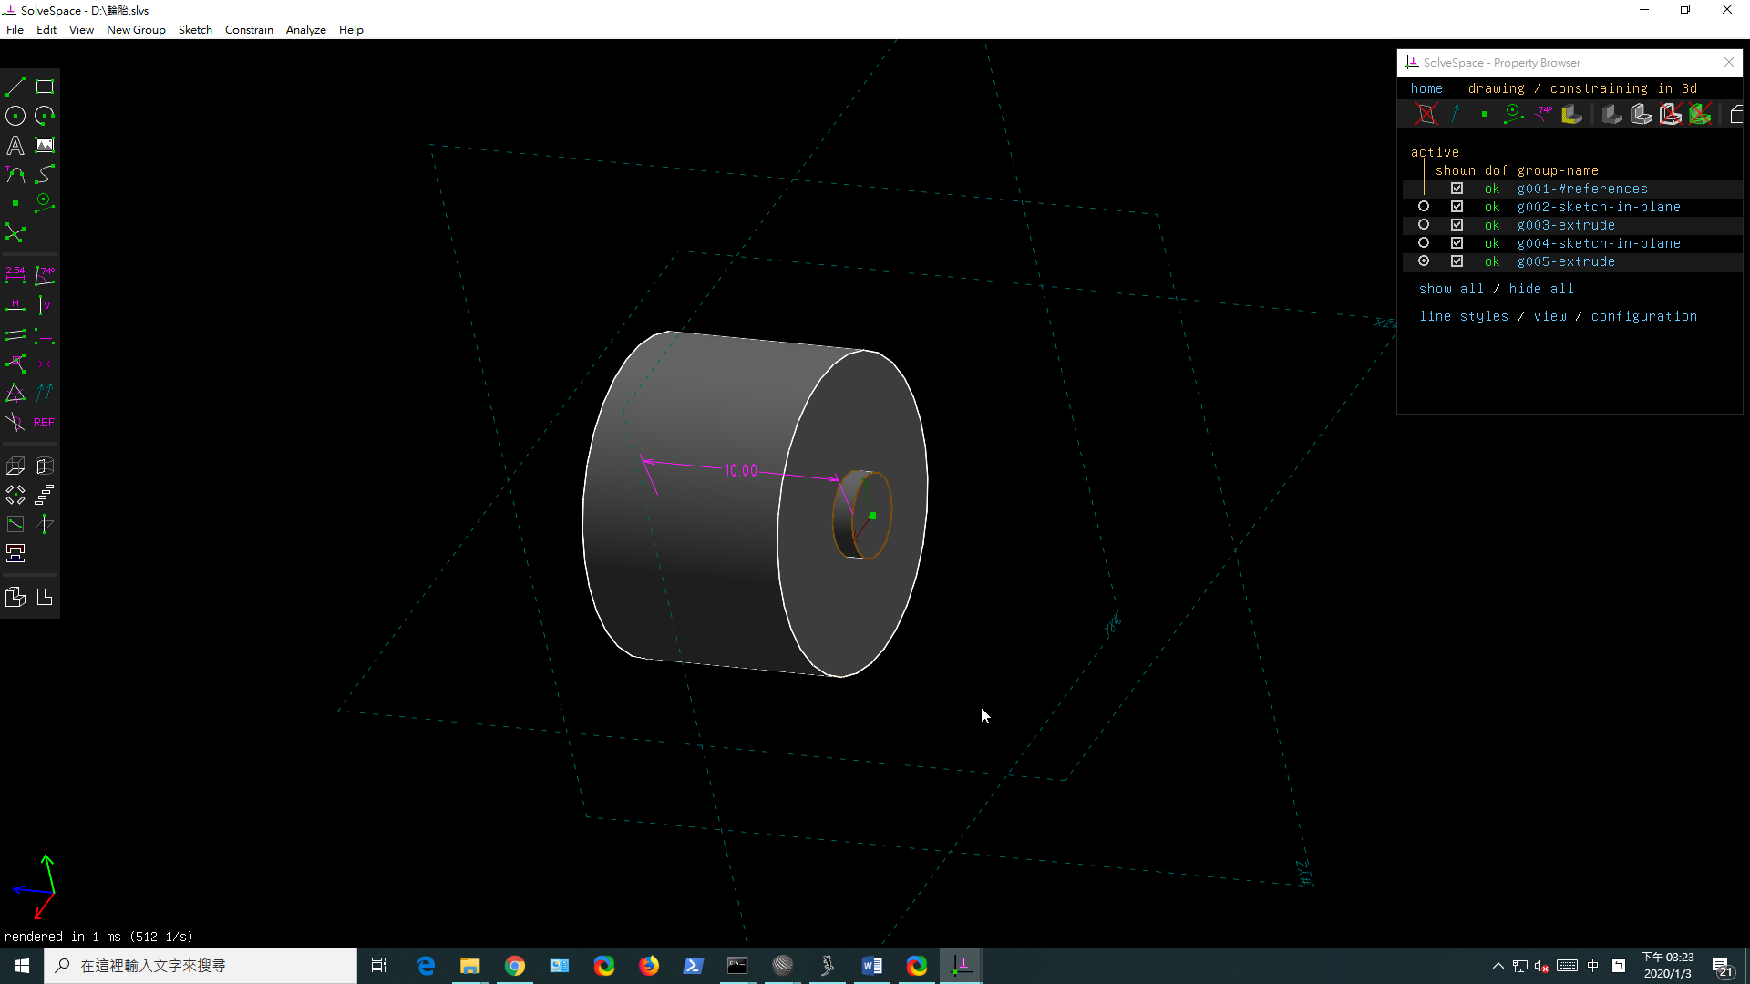Toggle workplane visibility in Property Browser
The width and height of the screenshot is (1750, 984).
coord(1426,114)
